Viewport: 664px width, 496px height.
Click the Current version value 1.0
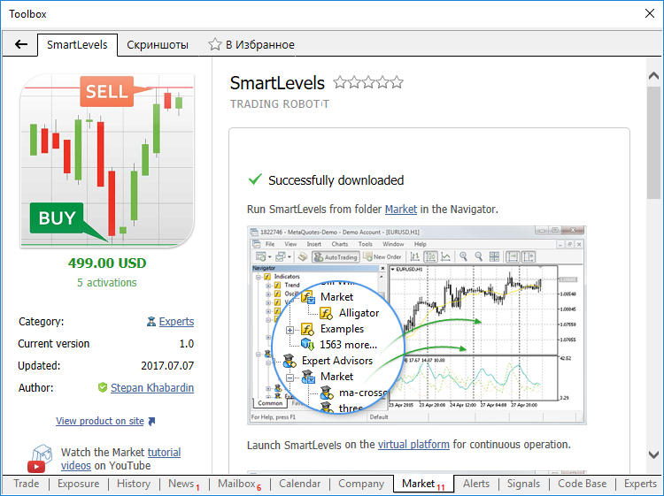point(186,344)
